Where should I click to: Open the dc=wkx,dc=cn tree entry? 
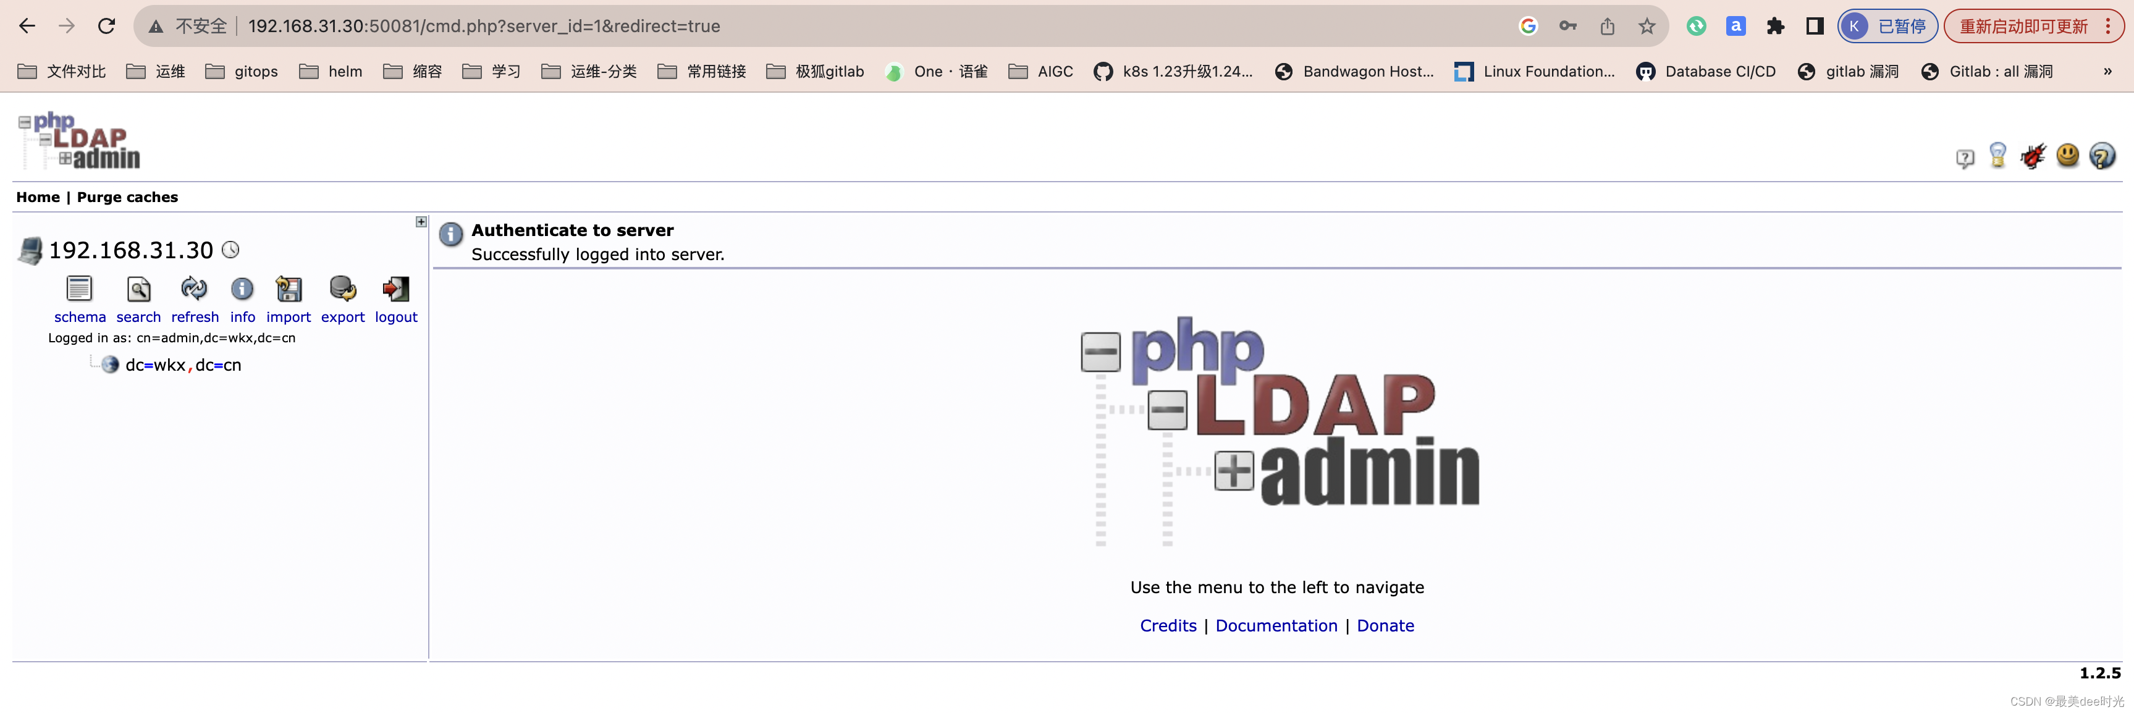tap(183, 365)
